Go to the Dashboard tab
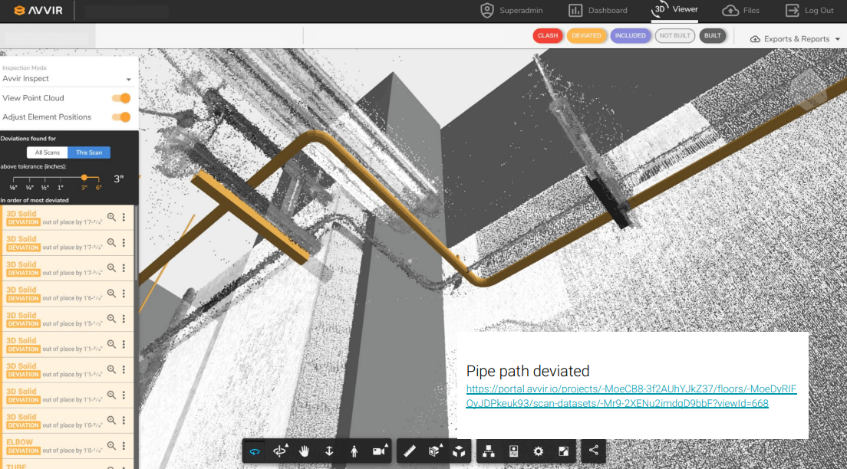847x469 pixels. pyautogui.click(x=598, y=11)
